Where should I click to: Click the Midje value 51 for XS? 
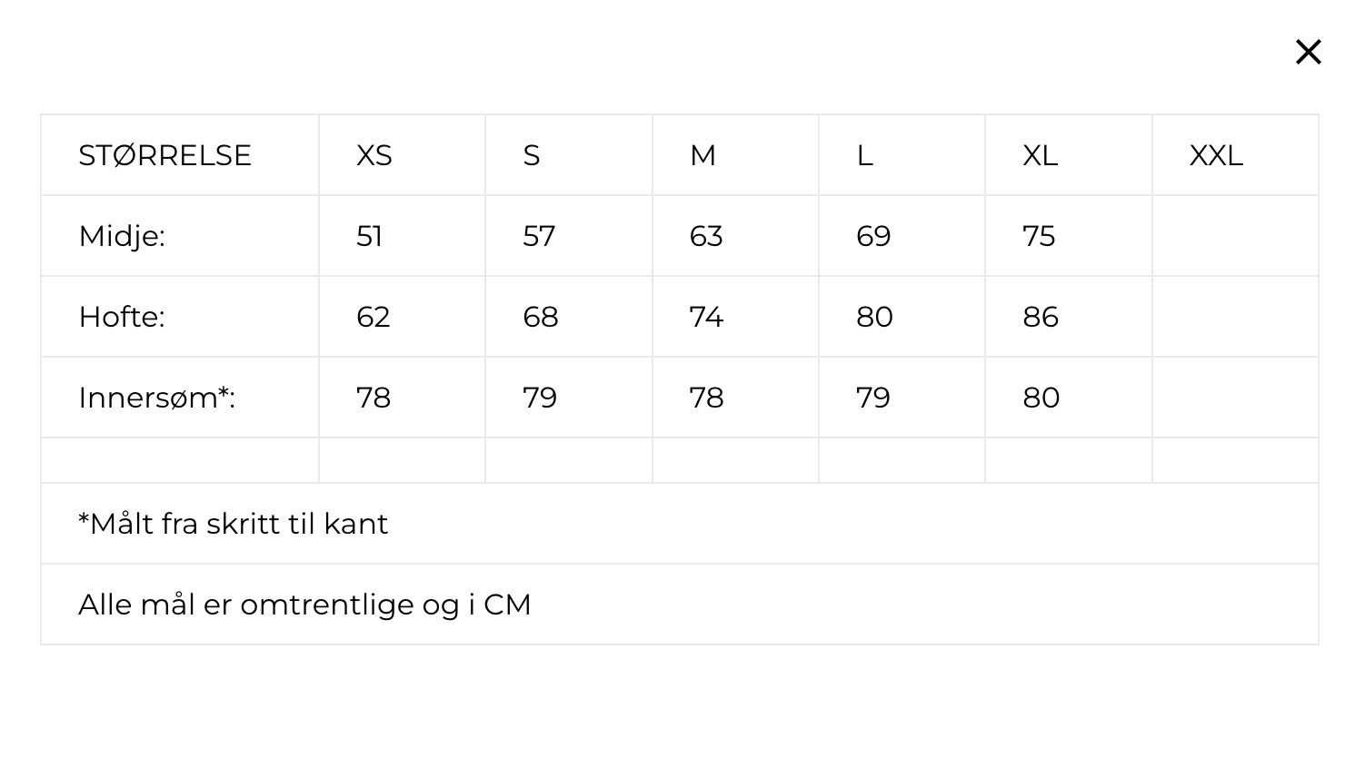coord(370,236)
